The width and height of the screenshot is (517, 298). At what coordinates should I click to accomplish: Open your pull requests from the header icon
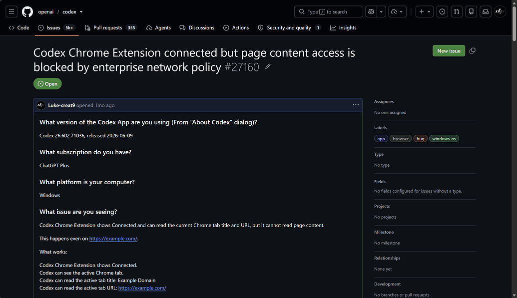[457, 11]
